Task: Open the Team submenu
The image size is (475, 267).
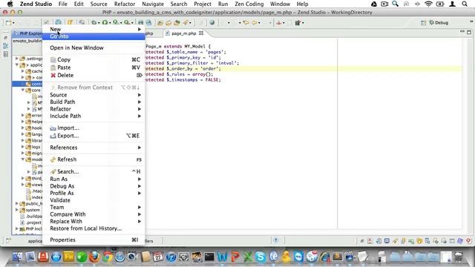Action: pyautogui.click(x=94, y=208)
